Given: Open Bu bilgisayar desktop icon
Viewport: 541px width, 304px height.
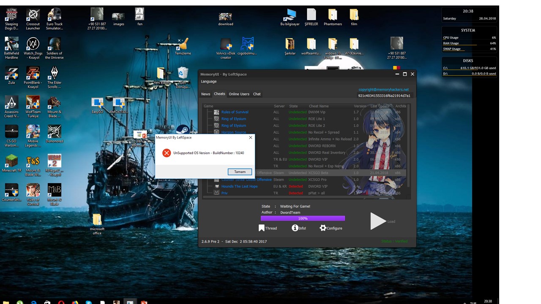Looking at the screenshot, I should click(x=290, y=17).
